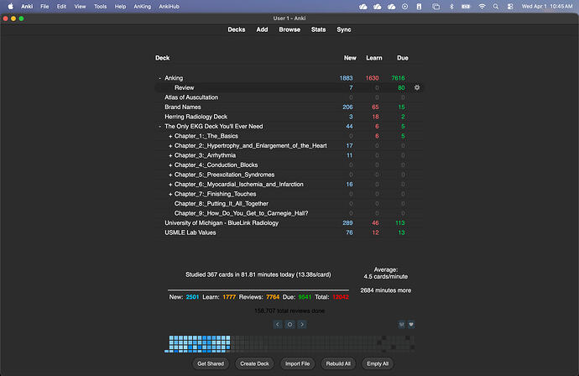Image resolution: width=579 pixels, height=376 pixels.
Task: Open the Wi-Fi menu
Action: click(x=482, y=6)
